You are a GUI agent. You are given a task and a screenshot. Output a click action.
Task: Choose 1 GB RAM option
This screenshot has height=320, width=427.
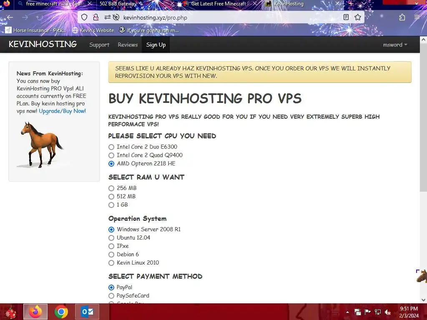tap(111, 205)
